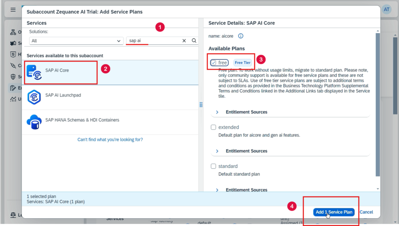
Task: Click the service details vertical scrollbar
Action: (378, 105)
